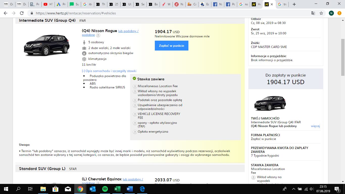This screenshot has height=194, width=345.
Task: Click the help icon next to Miscellaneous Location Fee
Action: click(135, 86)
